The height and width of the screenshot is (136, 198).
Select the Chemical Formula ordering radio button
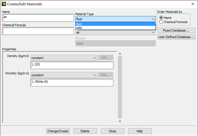[x=161, y=22]
